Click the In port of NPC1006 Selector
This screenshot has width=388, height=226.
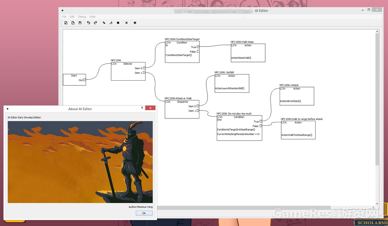(x=112, y=64)
